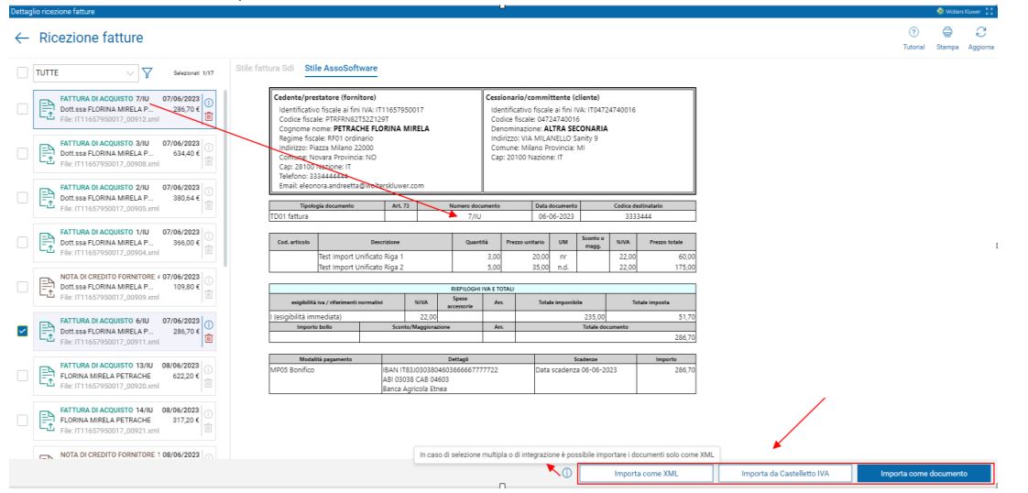Click the Test Import Unificato Riga 1 description
1028x493 pixels.
click(x=361, y=257)
